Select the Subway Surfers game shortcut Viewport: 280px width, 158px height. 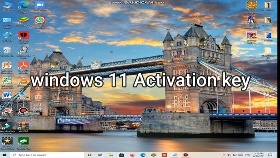click(252, 37)
